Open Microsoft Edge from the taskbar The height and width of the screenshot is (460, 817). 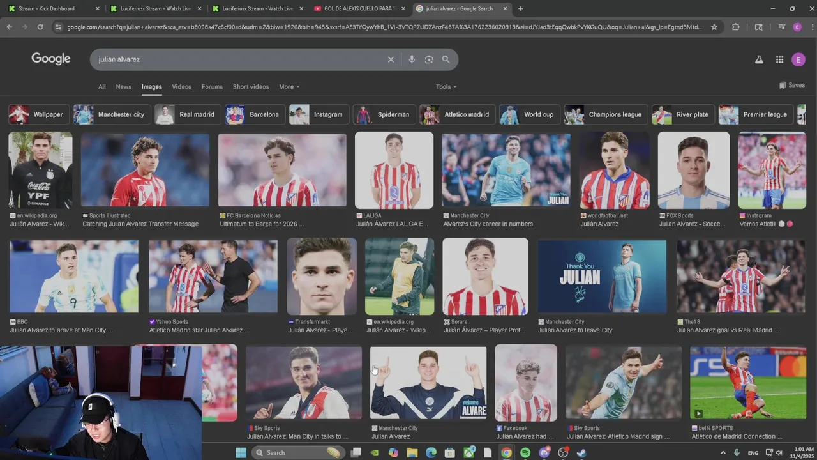point(431,452)
